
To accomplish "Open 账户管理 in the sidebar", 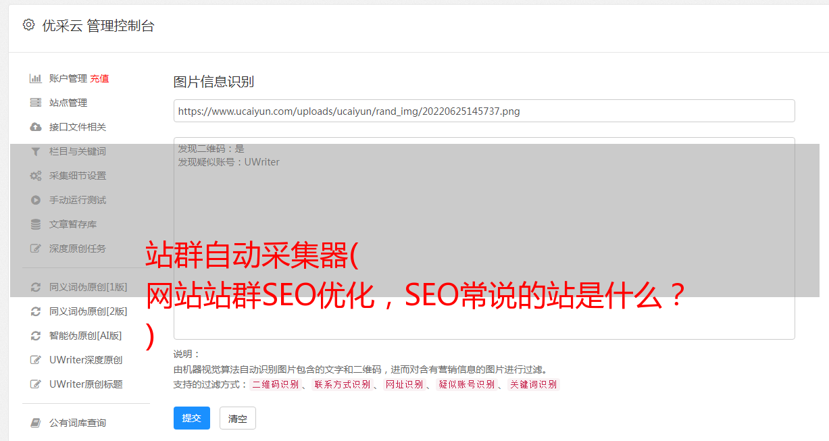I will click(x=68, y=78).
